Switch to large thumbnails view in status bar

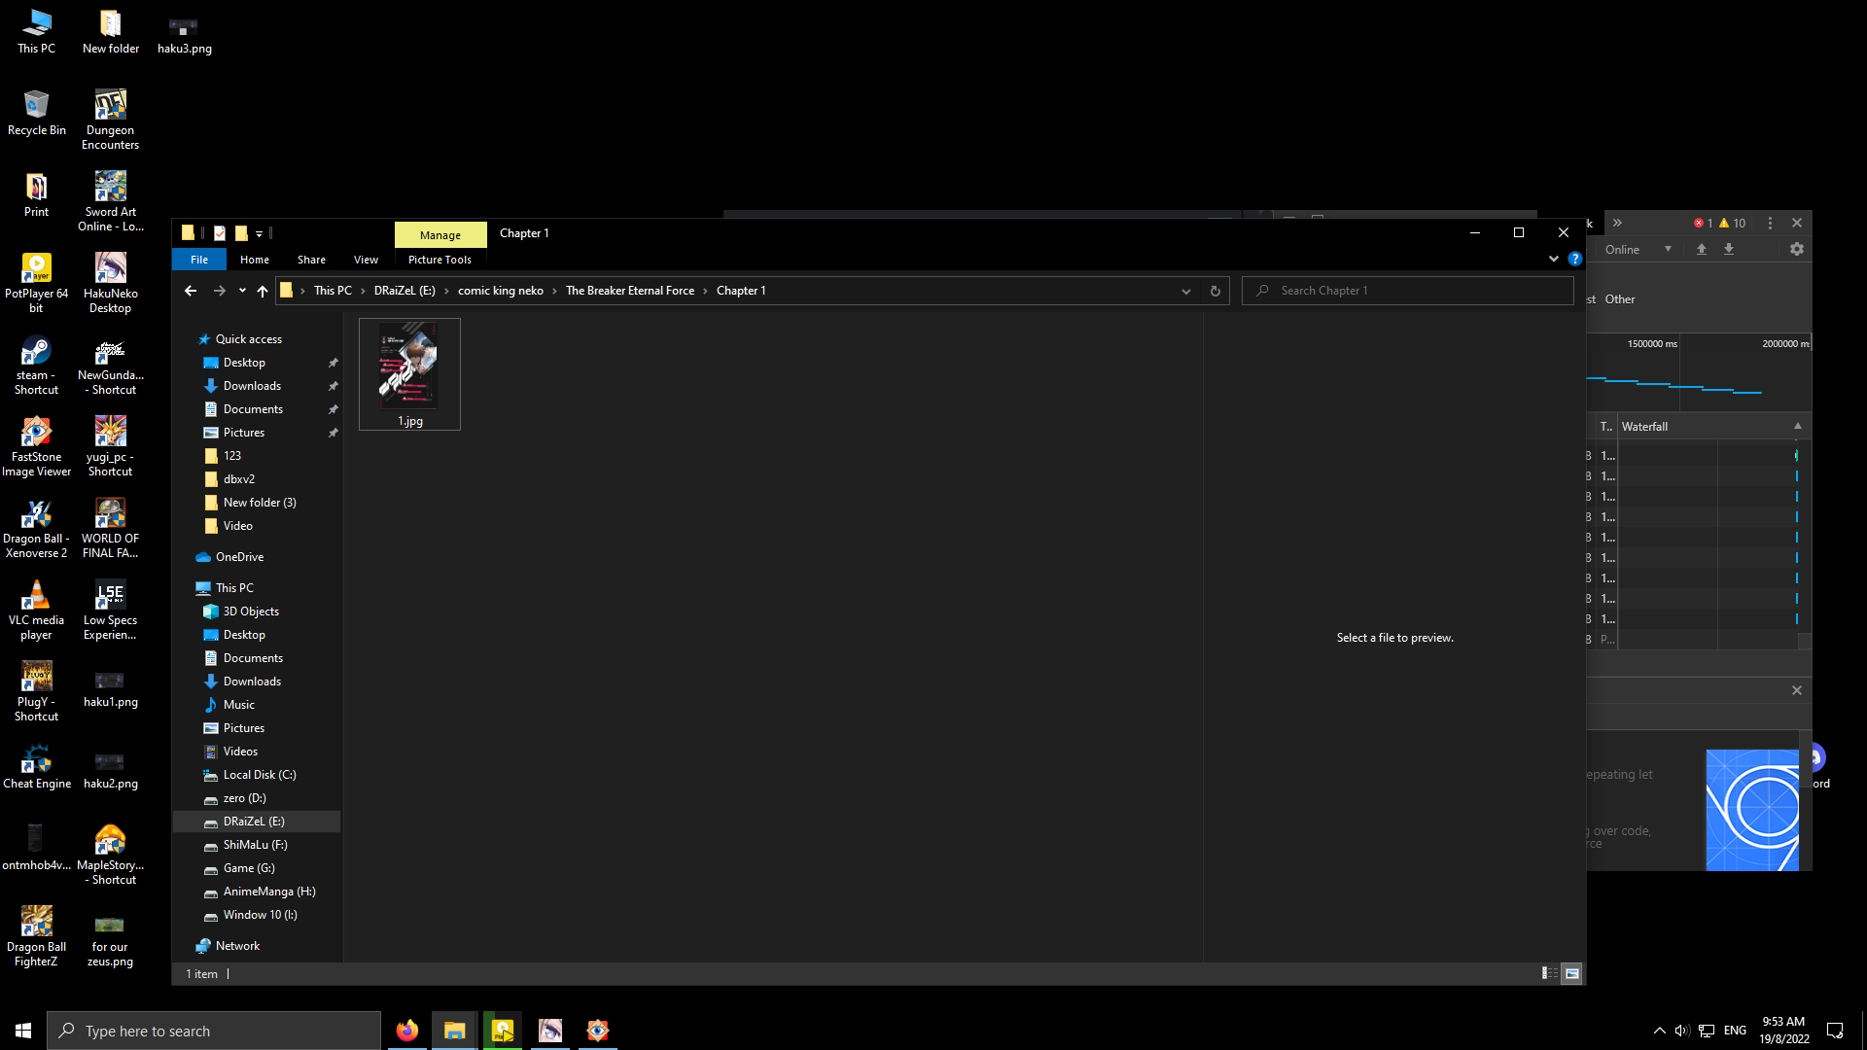pyautogui.click(x=1571, y=973)
